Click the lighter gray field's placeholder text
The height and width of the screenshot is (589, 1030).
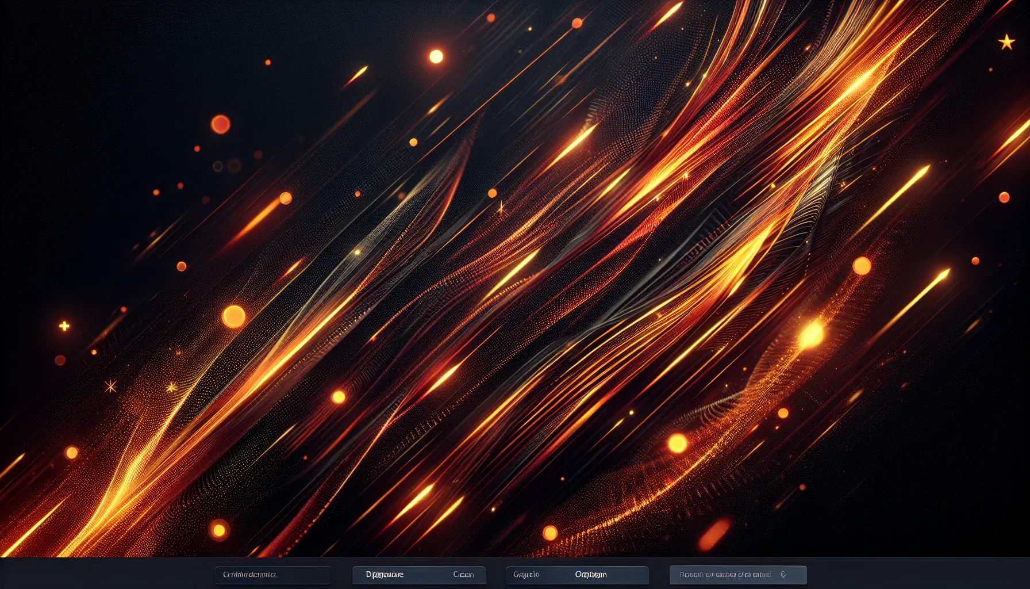[725, 575]
